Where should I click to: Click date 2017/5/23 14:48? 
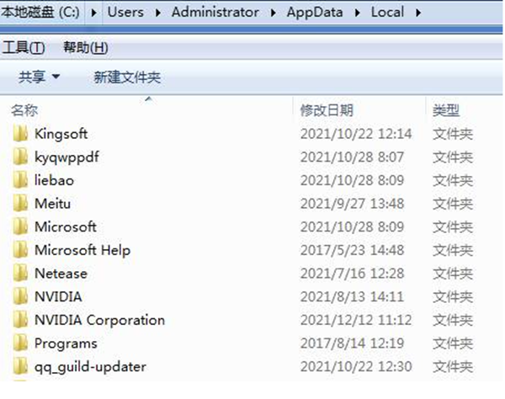click(x=352, y=250)
